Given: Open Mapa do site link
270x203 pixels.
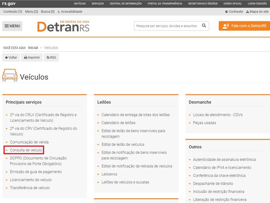Looking at the screenshot, I should coord(257,12).
